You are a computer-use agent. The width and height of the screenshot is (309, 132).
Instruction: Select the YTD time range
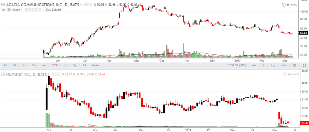click(55, 65)
